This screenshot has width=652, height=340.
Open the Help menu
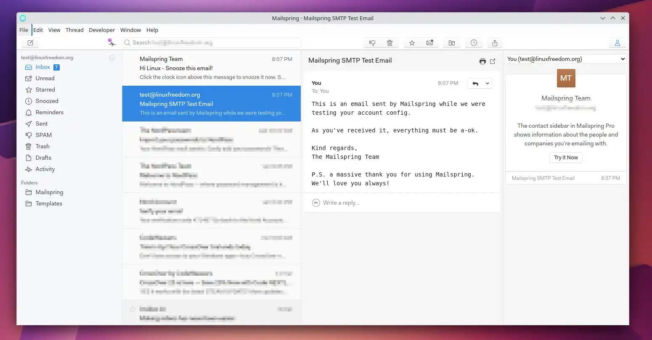coord(152,30)
